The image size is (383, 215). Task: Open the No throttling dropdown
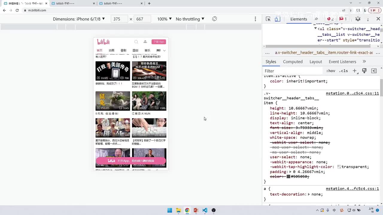[190, 19]
